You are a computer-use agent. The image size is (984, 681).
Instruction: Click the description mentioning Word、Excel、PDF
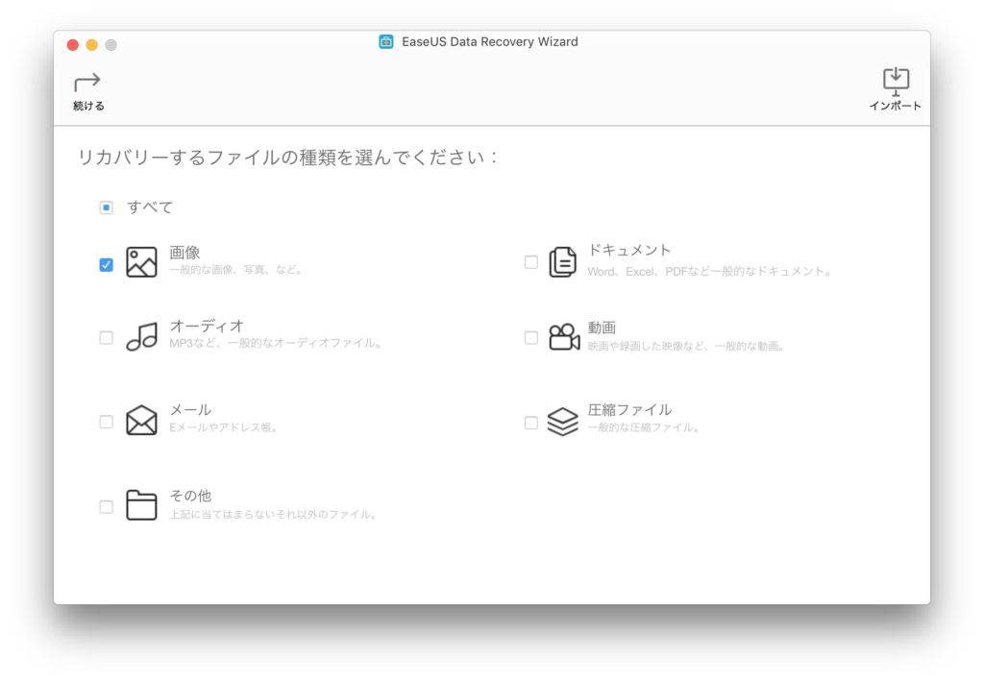(x=710, y=272)
